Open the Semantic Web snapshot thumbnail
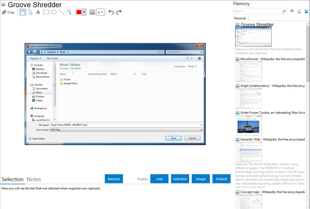Viewport: 310px width, 209px height. click(x=248, y=152)
